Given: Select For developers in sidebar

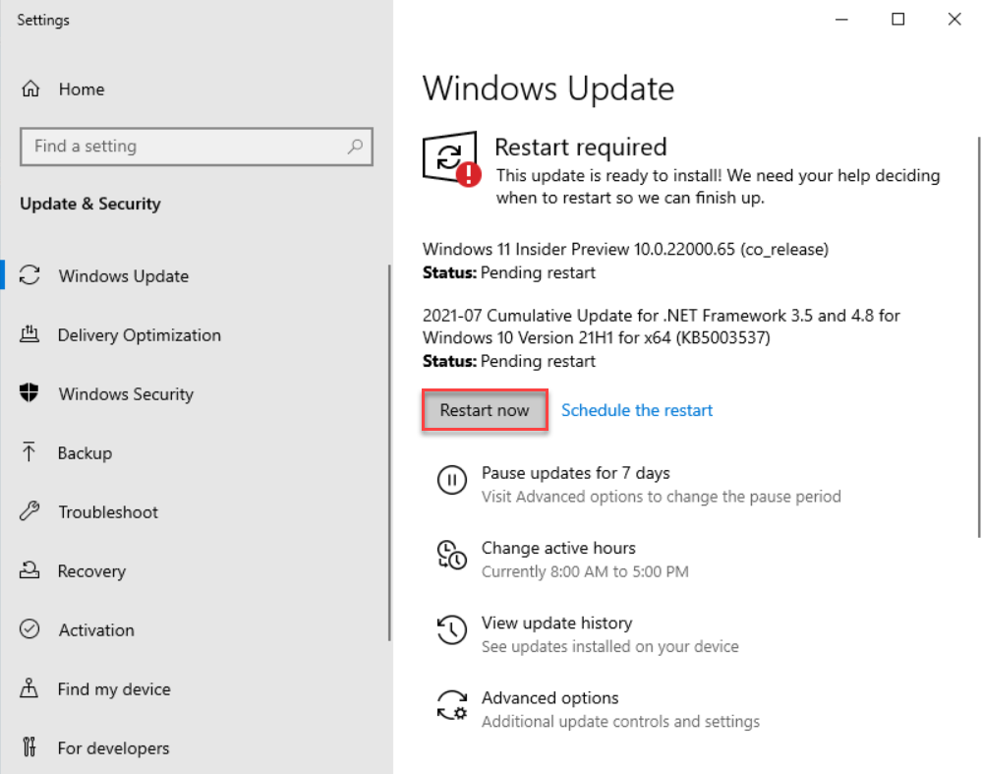Looking at the screenshot, I should pos(113,748).
